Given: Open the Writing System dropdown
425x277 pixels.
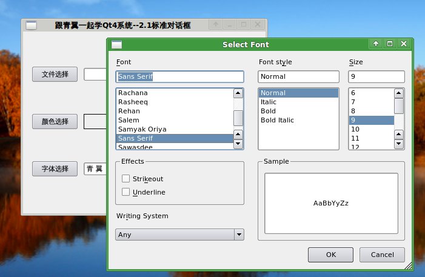Looking at the screenshot, I should click(179, 235).
